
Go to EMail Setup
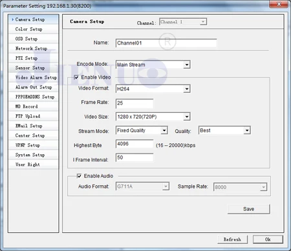tap(34, 126)
